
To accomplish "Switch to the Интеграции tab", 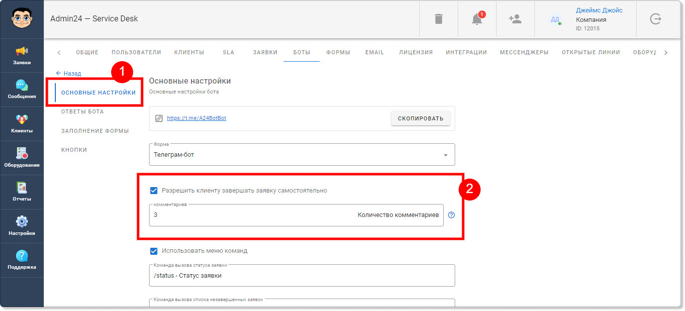I will click(x=466, y=52).
